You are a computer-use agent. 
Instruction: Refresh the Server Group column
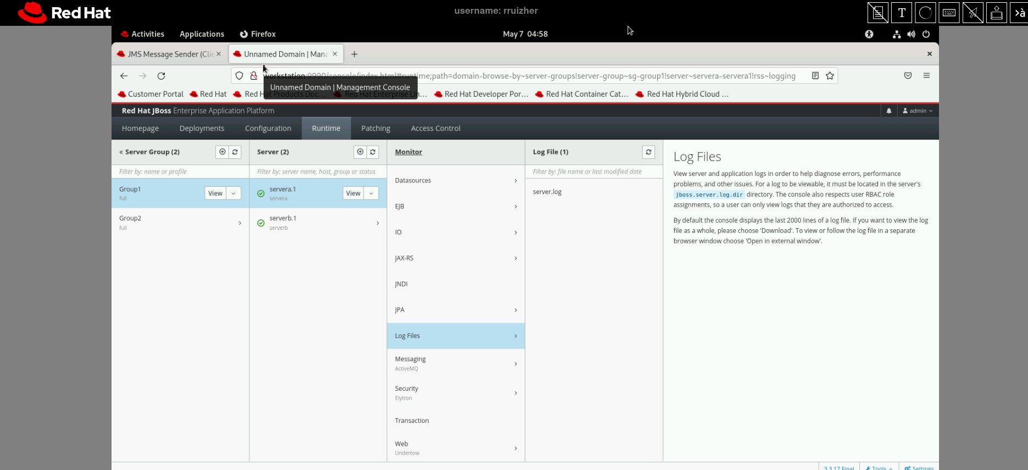coord(235,152)
